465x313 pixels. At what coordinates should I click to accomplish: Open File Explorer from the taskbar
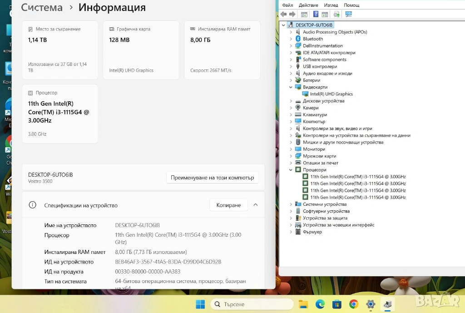[x=303, y=304]
